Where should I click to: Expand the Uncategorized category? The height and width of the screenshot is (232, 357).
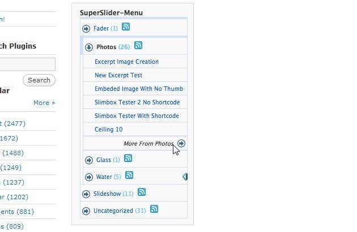[86, 211]
